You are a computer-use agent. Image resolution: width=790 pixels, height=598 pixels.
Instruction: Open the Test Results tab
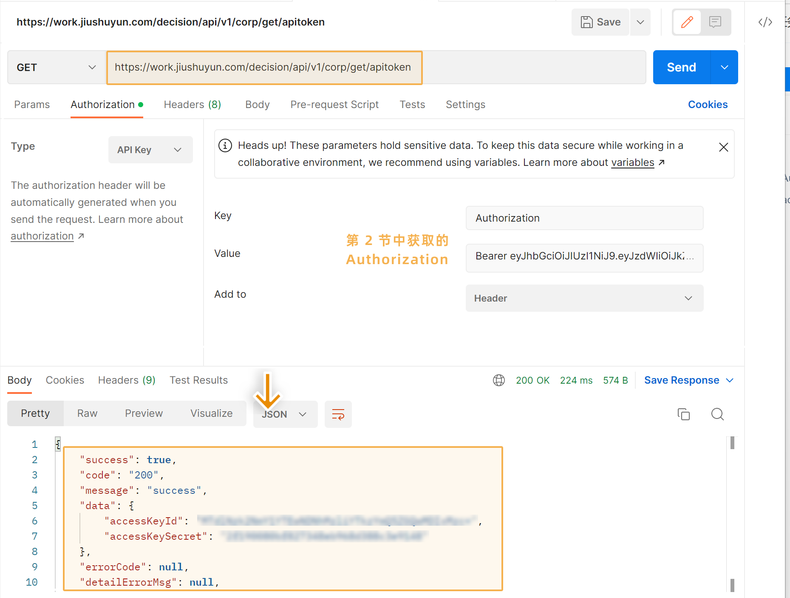tap(199, 380)
